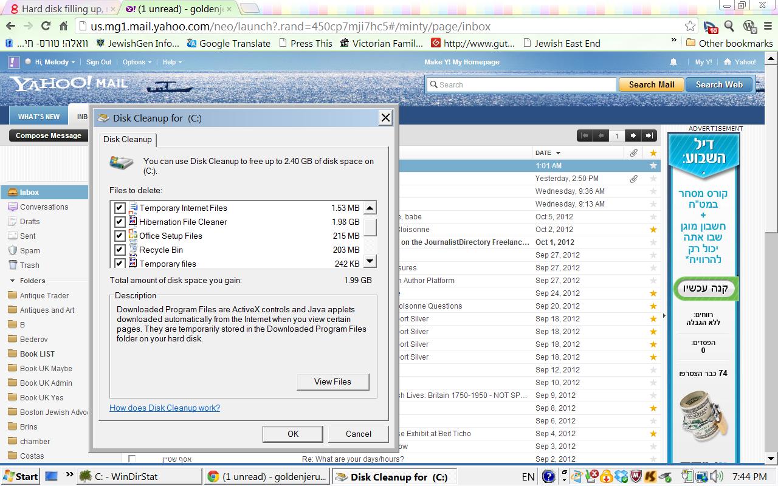Toggle the Temporary files checkbox

click(120, 263)
